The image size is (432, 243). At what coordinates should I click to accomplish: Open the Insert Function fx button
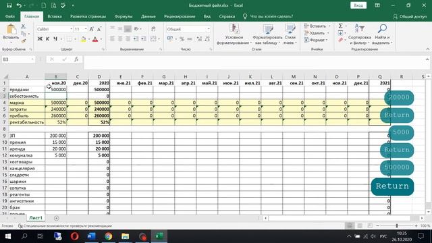[x=76, y=59]
